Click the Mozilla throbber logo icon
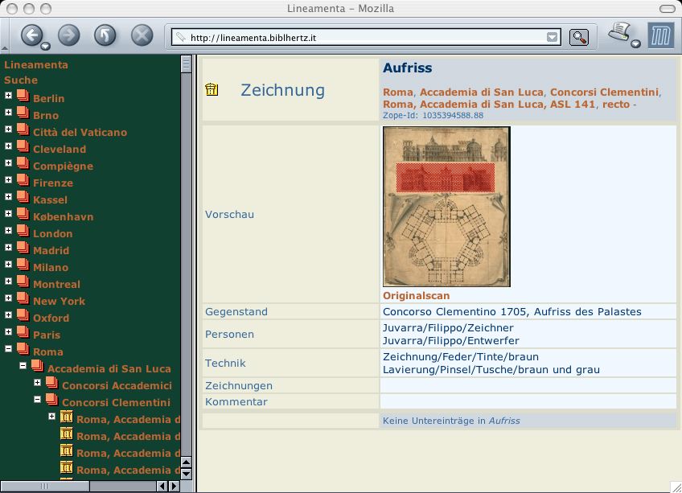This screenshot has height=493, width=682. point(660,37)
